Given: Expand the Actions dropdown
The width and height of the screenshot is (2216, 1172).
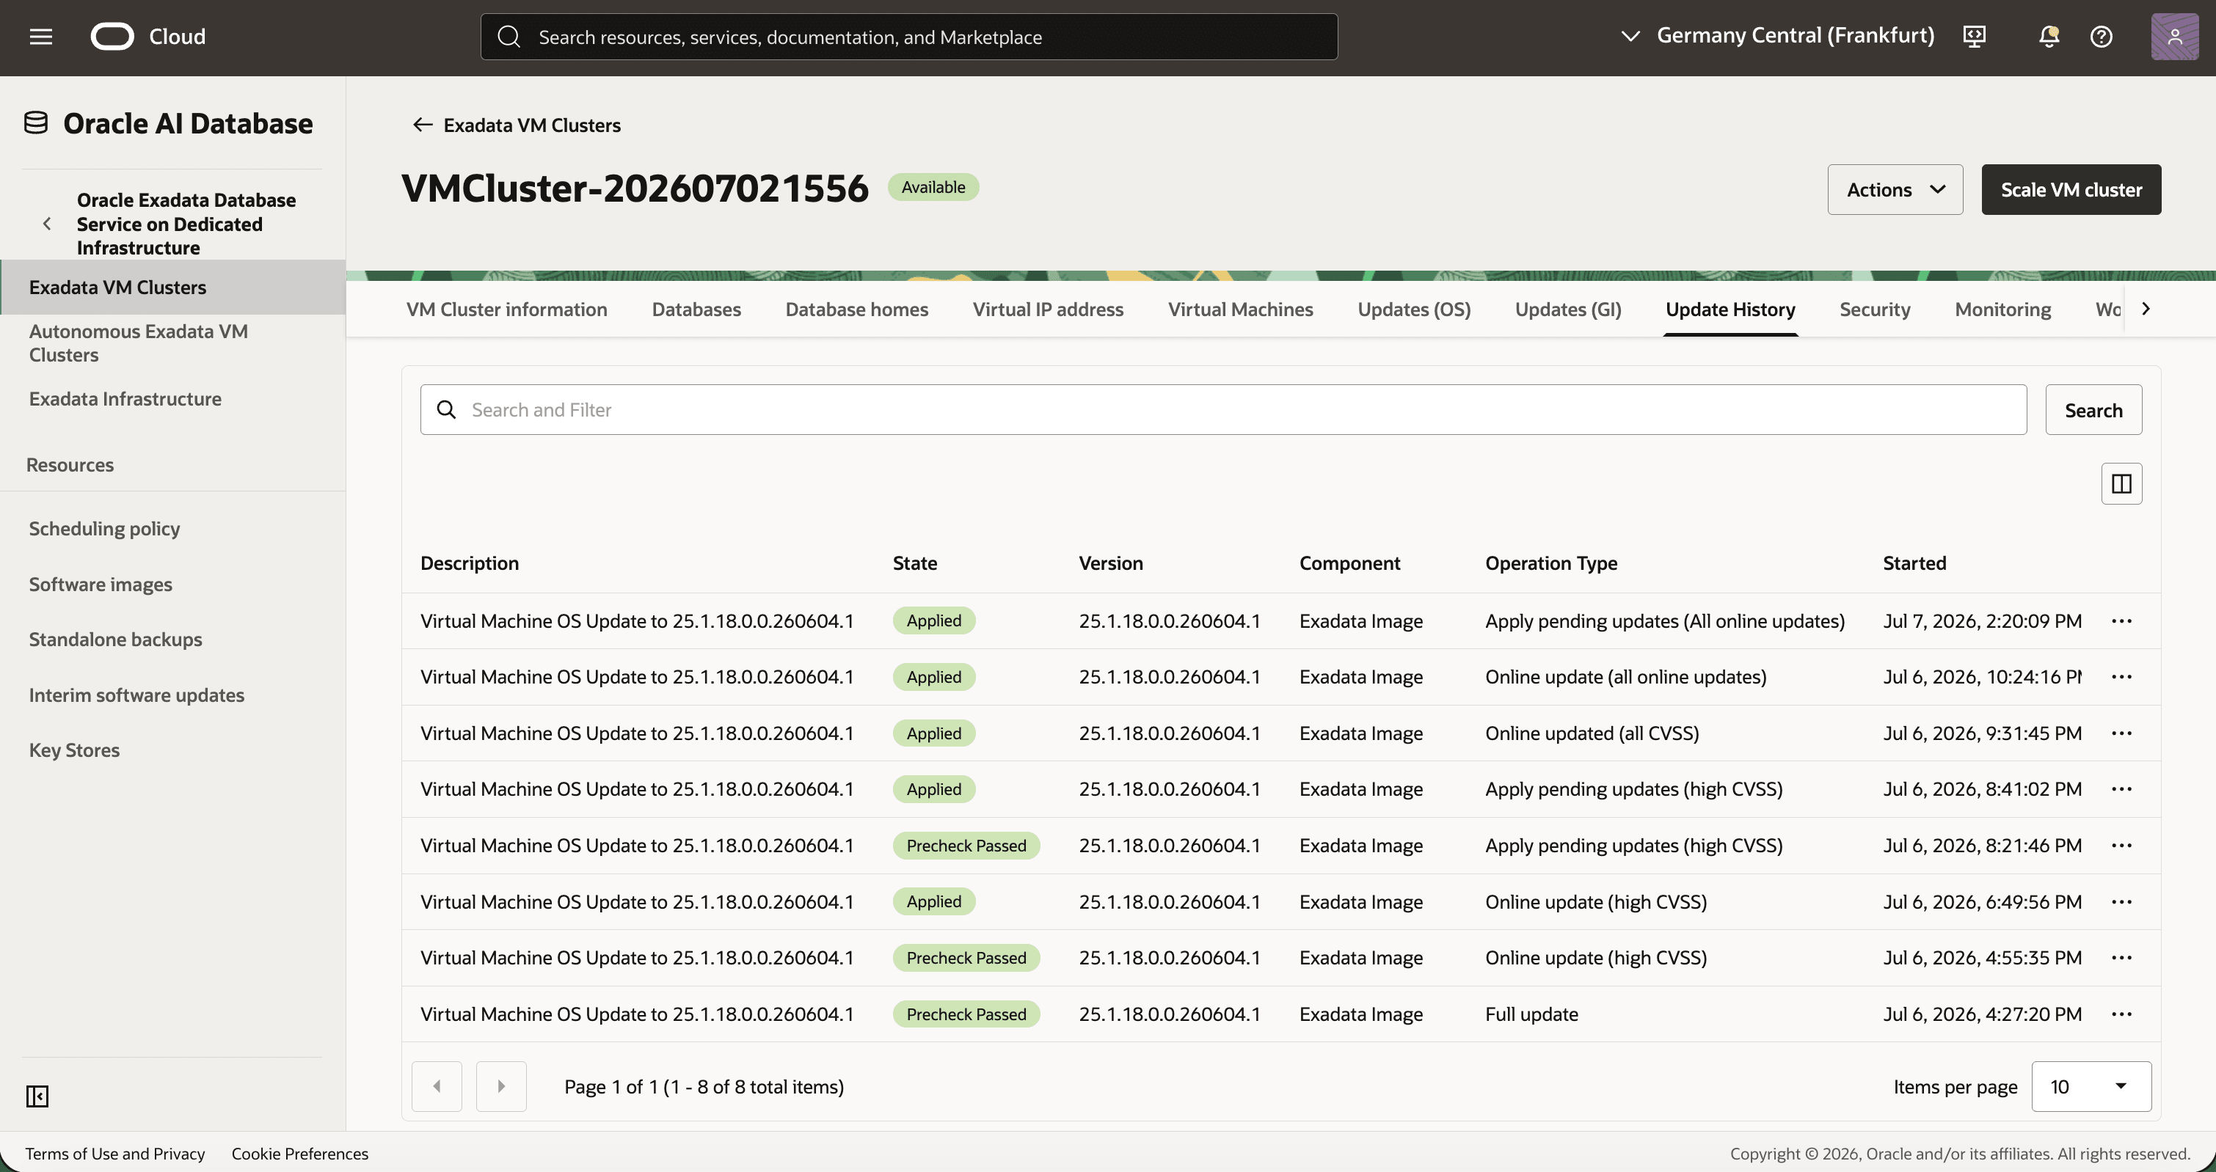Looking at the screenshot, I should 1895,189.
